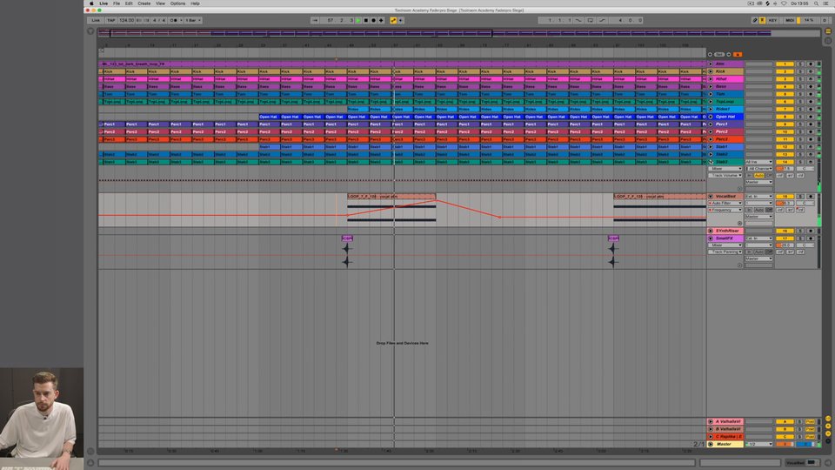The width and height of the screenshot is (835, 470).
Task: Toggle Punch-Out switch
Action: tap(602, 20)
